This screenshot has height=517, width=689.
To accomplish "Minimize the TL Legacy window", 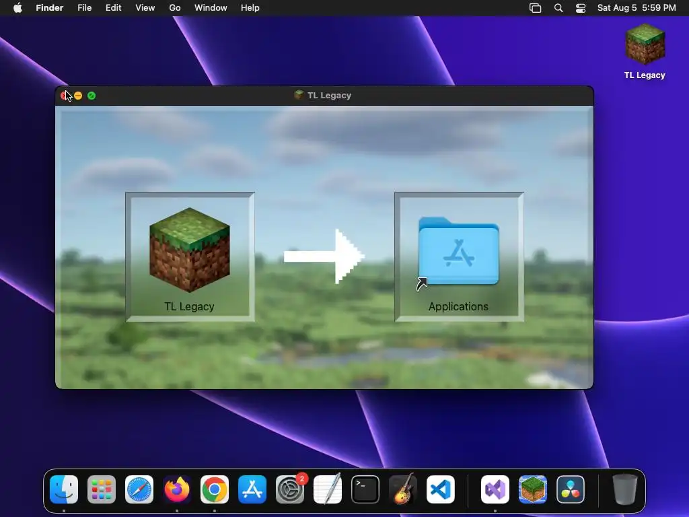I will click(x=78, y=96).
